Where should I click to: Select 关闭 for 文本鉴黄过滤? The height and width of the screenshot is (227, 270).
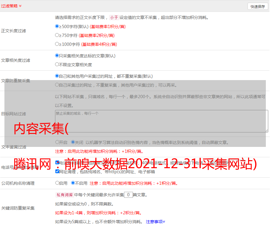tap(73, 142)
